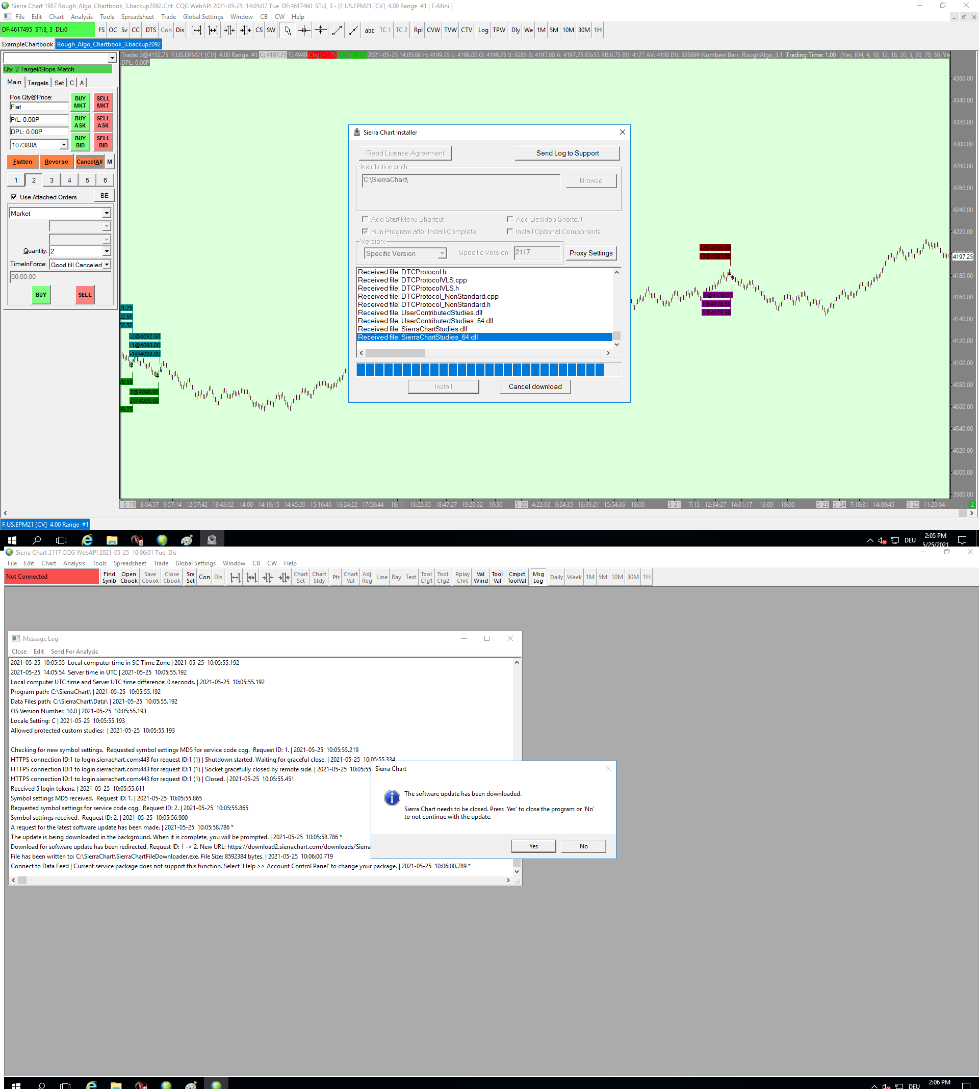Expand the Market order type dropdown
Viewport: 979px width, 1089px height.
point(107,214)
